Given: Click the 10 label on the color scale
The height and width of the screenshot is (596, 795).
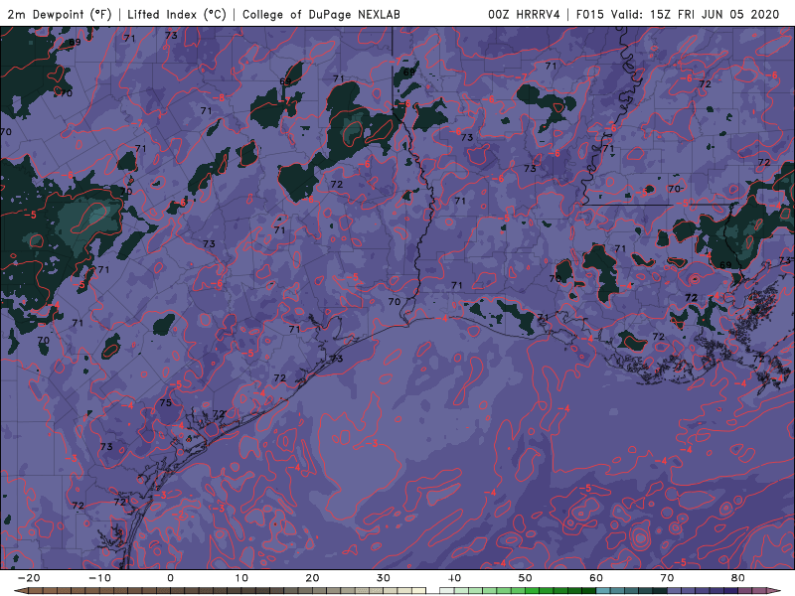Looking at the screenshot, I should point(241,578).
